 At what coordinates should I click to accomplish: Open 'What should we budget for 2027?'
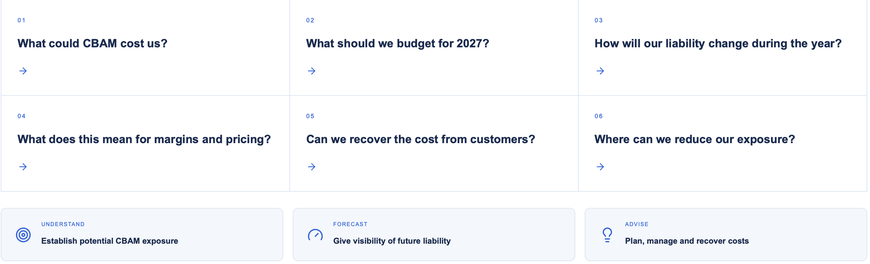[x=398, y=43]
